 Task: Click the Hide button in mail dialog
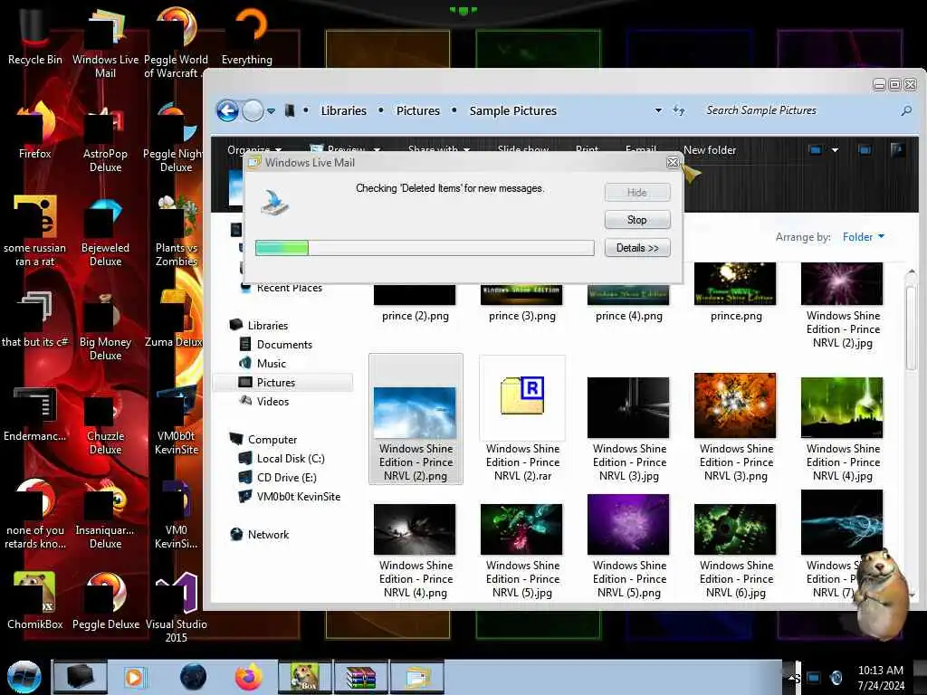pos(636,192)
